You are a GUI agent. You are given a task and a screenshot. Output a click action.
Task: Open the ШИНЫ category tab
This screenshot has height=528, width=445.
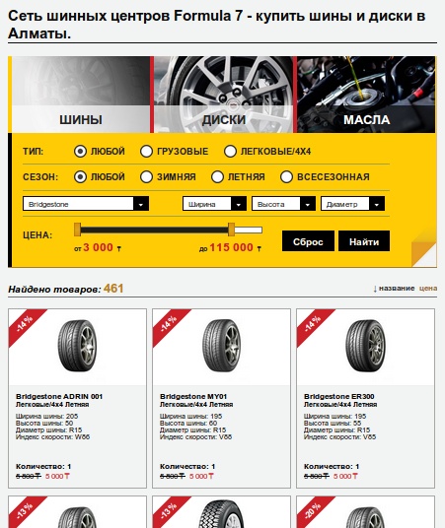[x=81, y=95]
